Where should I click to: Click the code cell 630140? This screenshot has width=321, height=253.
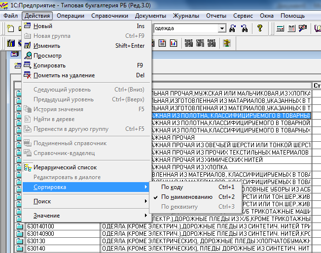click(63, 249)
